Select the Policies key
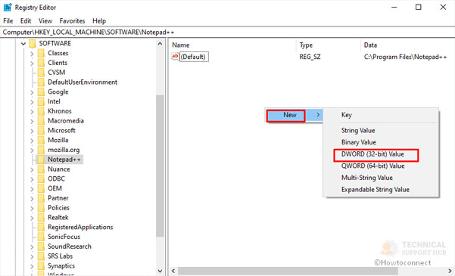 [58, 208]
